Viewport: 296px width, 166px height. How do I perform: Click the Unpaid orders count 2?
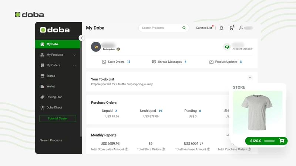(116, 111)
